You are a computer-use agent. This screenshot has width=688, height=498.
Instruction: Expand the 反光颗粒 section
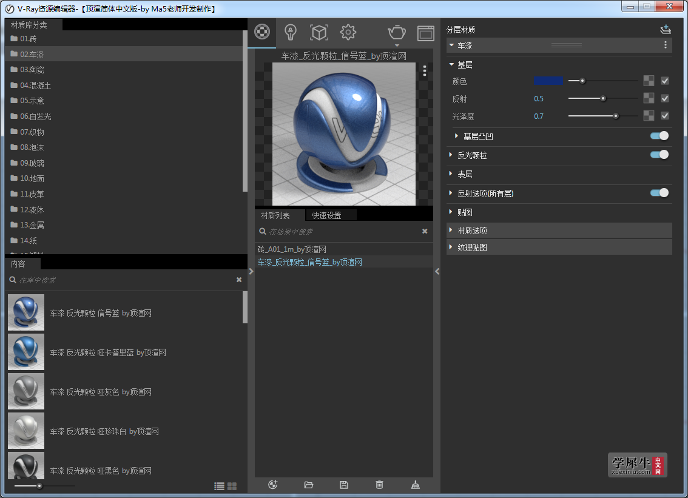pyautogui.click(x=451, y=155)
